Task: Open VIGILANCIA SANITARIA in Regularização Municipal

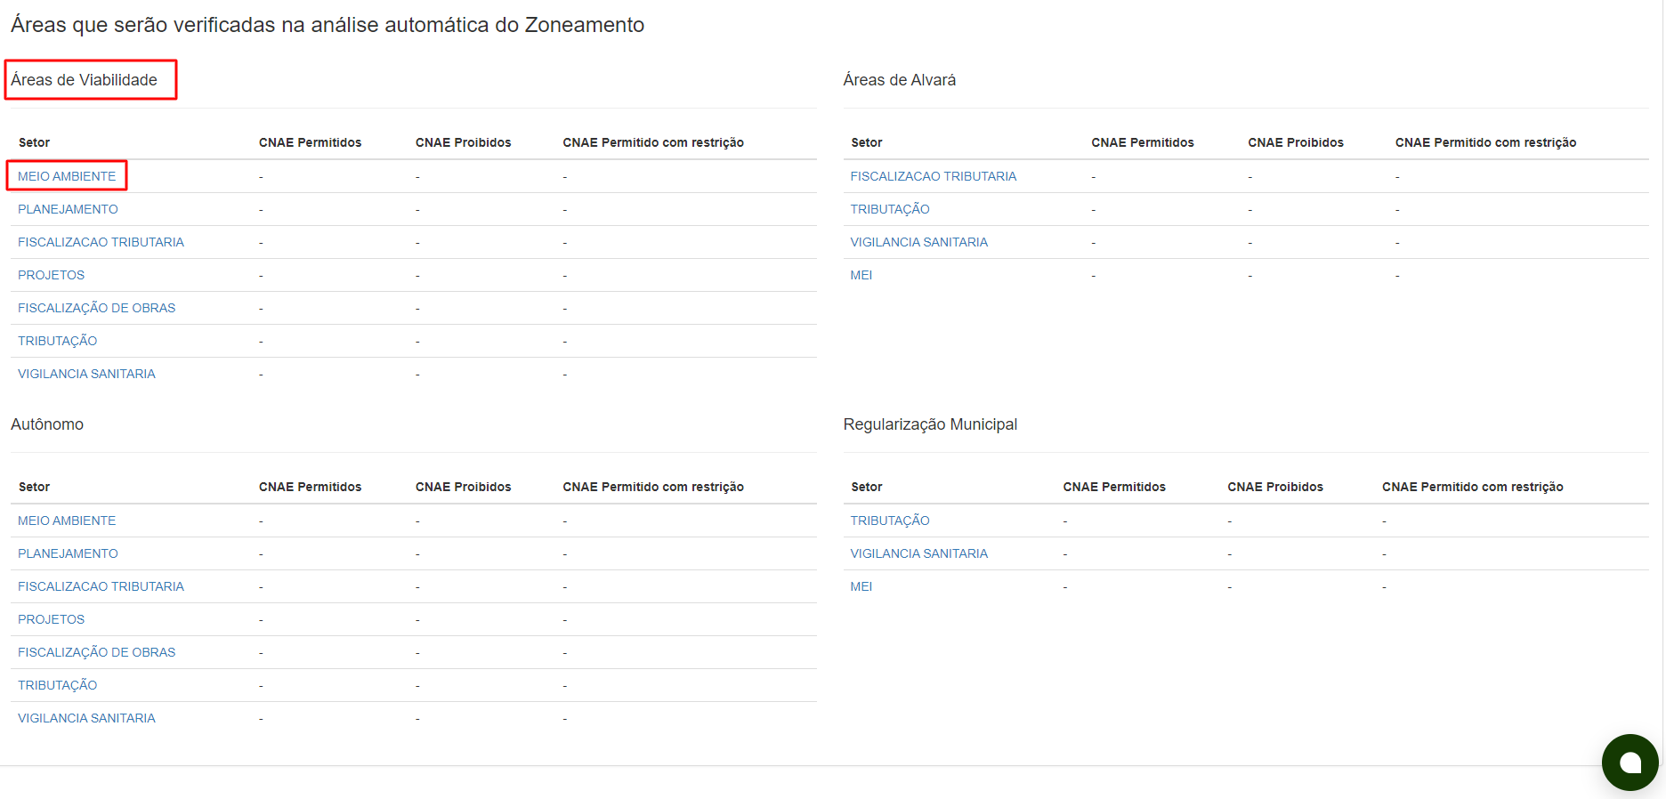Action: 918,553
